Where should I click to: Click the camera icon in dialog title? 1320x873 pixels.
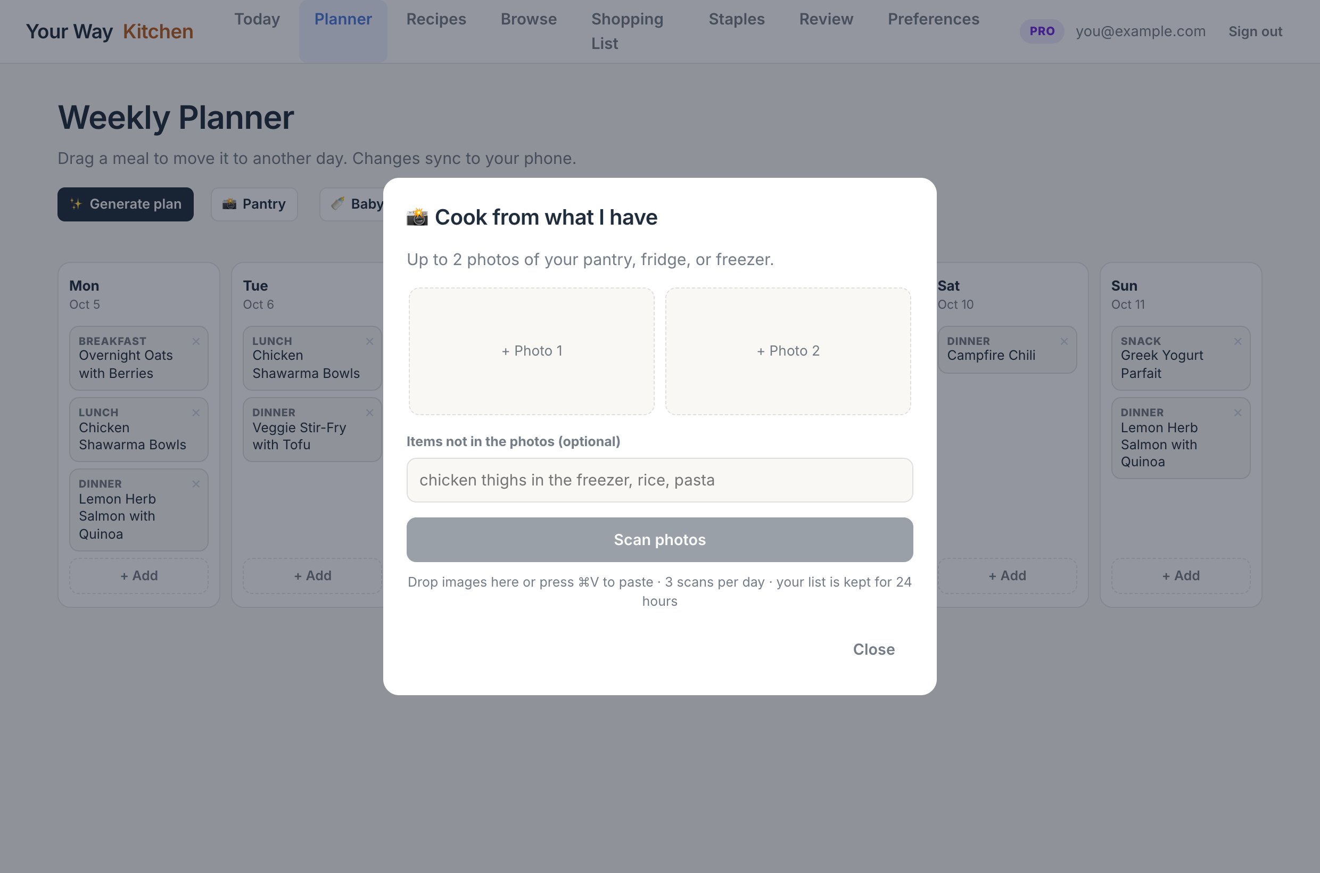[x=417, y=217]
